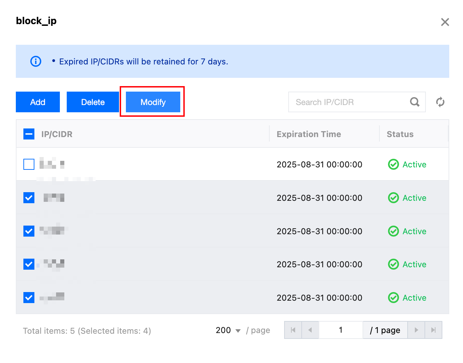Go to the first page
The image size is (463, 363).
click(x=293, y=330)
